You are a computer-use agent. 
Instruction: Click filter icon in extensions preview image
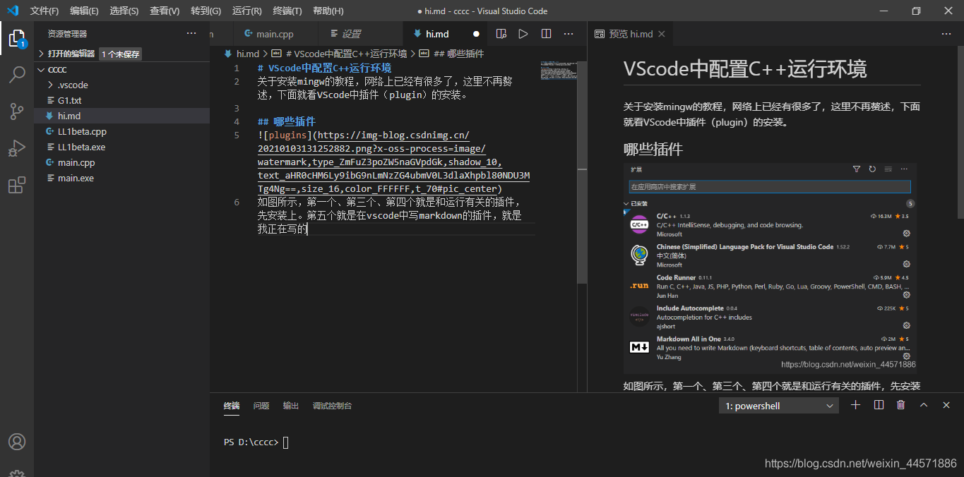(857, 169)
